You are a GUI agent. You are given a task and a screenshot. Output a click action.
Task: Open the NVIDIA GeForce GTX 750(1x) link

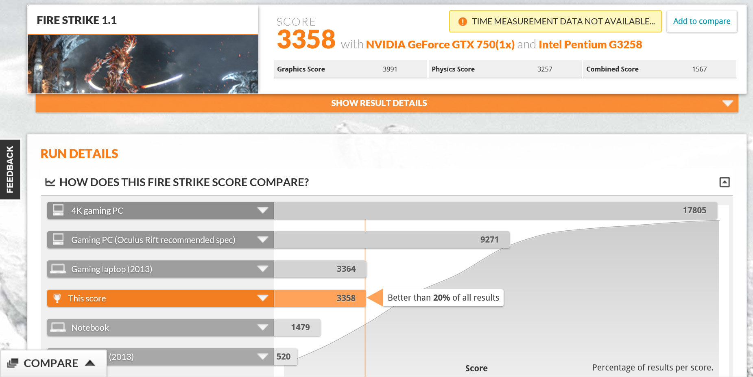440,44
